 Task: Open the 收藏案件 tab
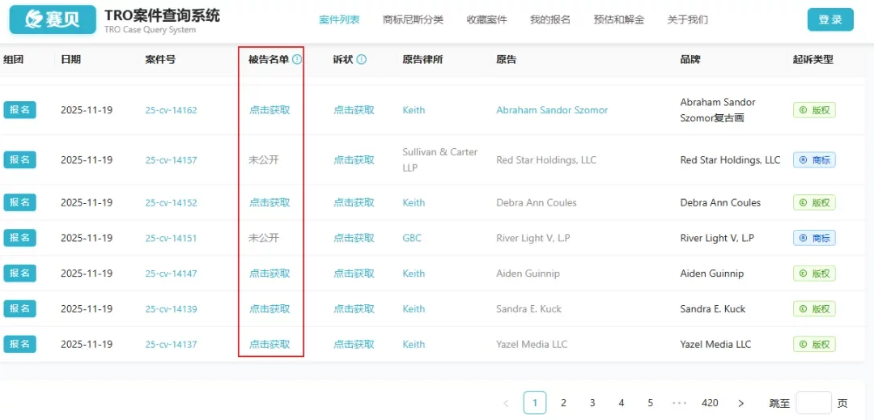point(486,19)
